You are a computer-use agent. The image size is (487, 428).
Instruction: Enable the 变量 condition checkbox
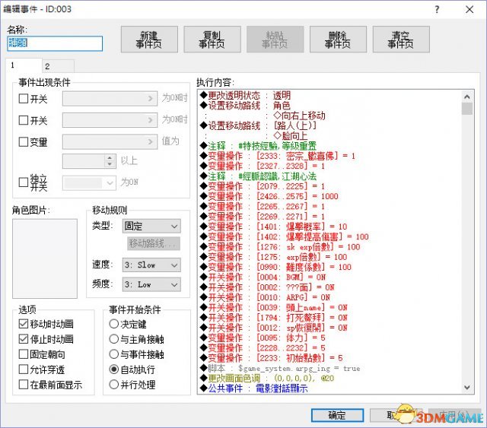[22, 141]
